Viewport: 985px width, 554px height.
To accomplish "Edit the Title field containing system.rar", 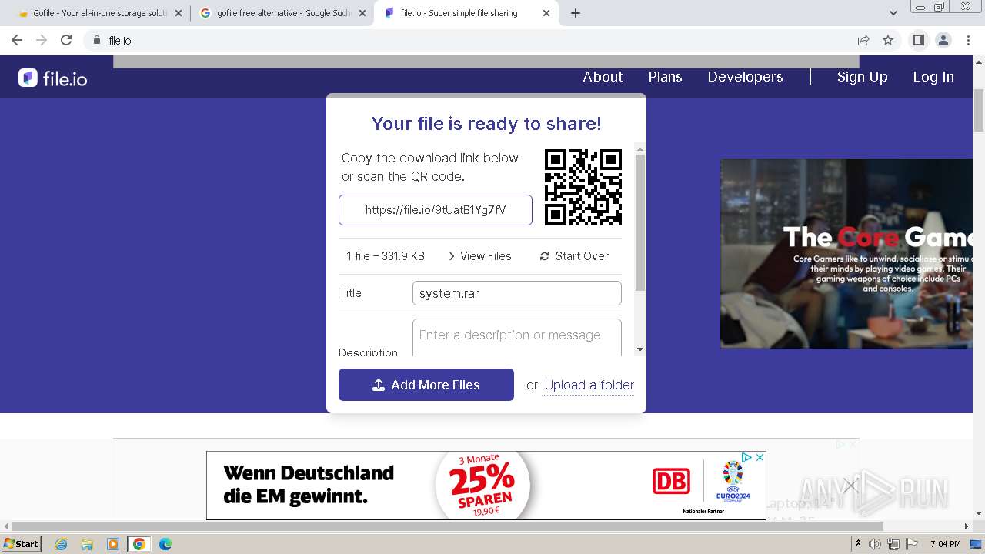I will (x=517, y=293).
